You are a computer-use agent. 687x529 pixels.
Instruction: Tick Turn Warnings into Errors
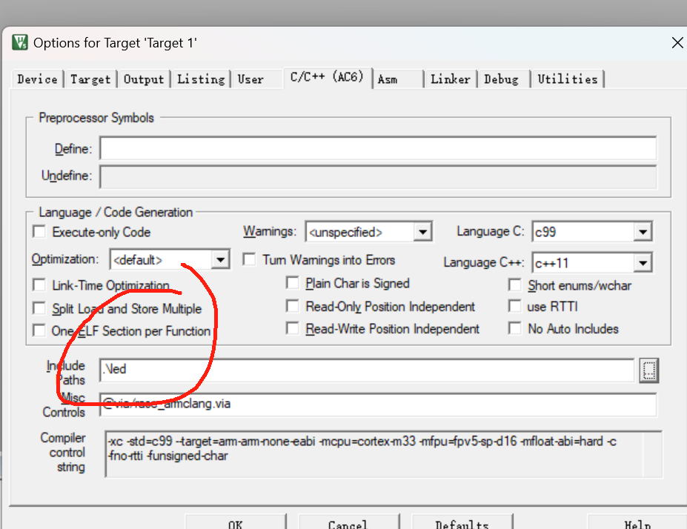249,259
